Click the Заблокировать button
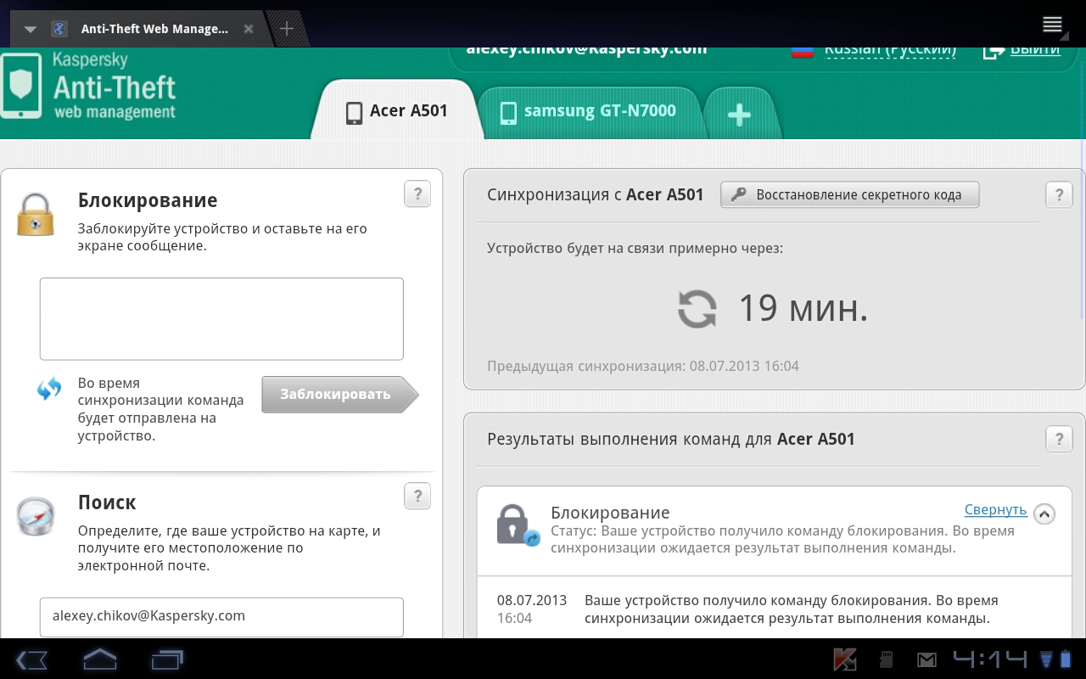Screen dimensions: 1086x679 [x=339, y=395]
